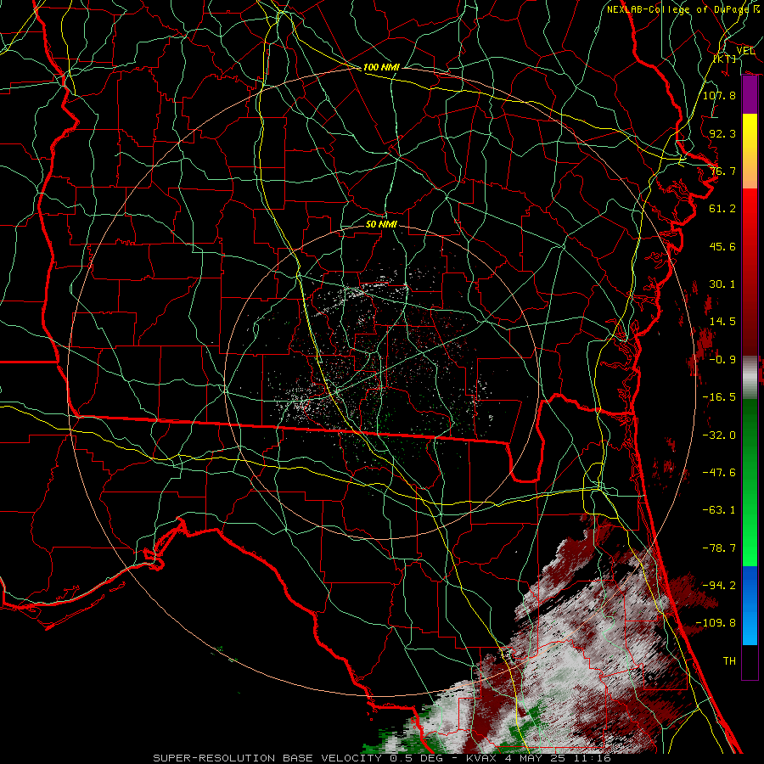This screenshot has width=764, height=764.
Task: Click the -78.7 velocity scale value
Action: pos(719,548)
